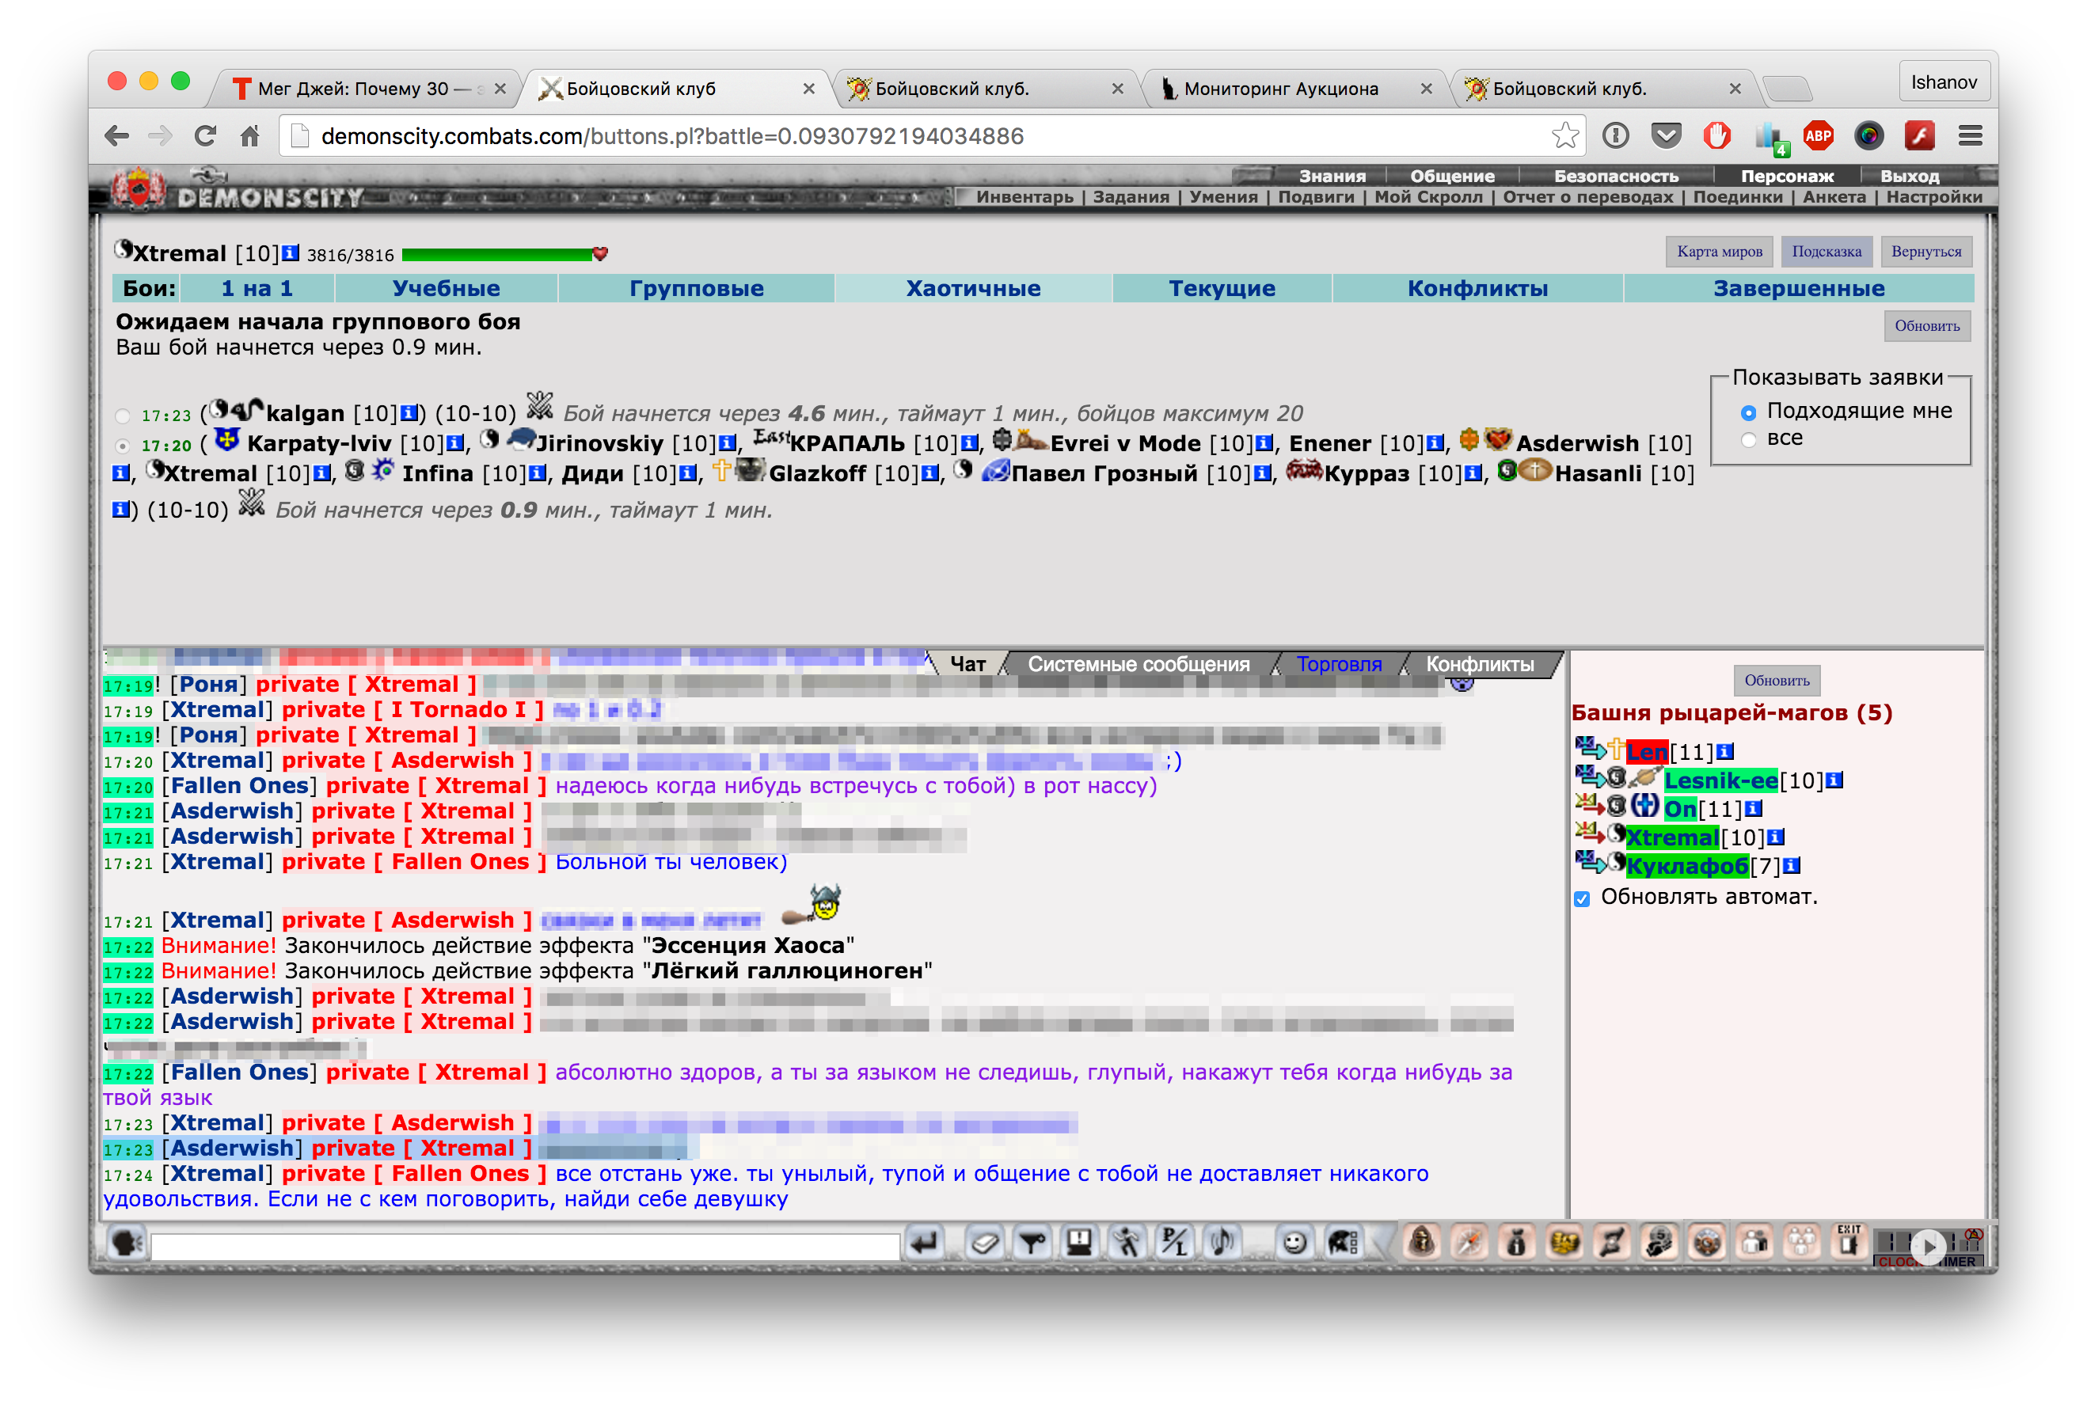2087x1401 pixels.
Task: Click the EXIT door icon
Action: [x=1849, y=1242]
